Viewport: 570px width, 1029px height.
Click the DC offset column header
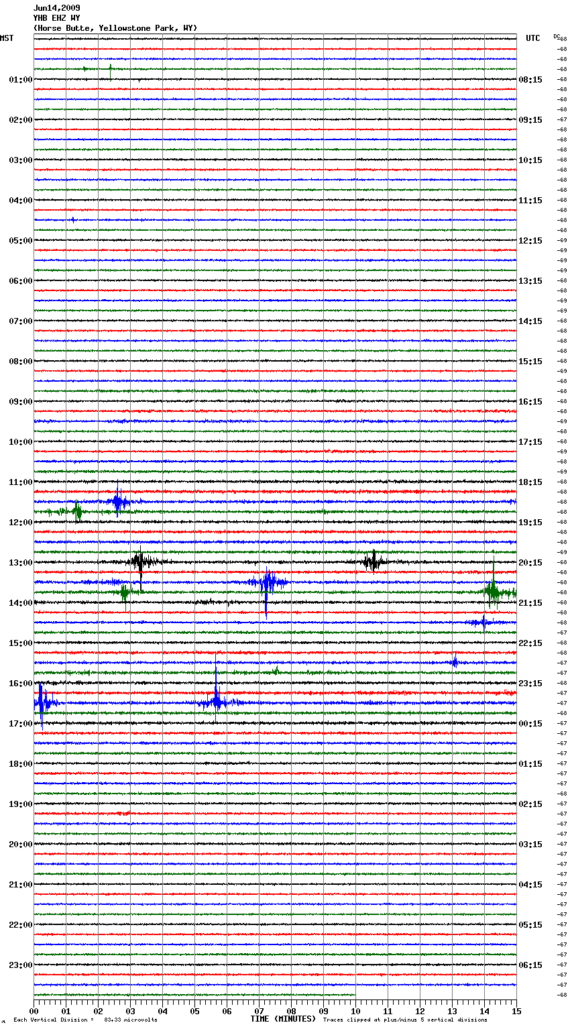[x=556, y=36]
